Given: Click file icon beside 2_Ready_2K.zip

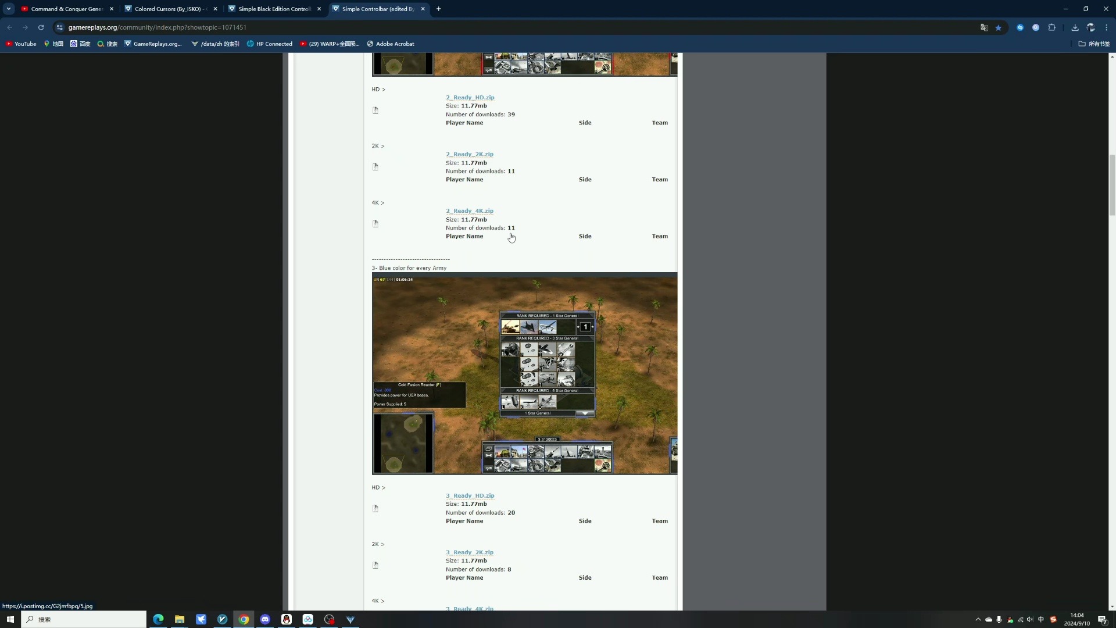Looking at the screenshot, I should [375, 167].
